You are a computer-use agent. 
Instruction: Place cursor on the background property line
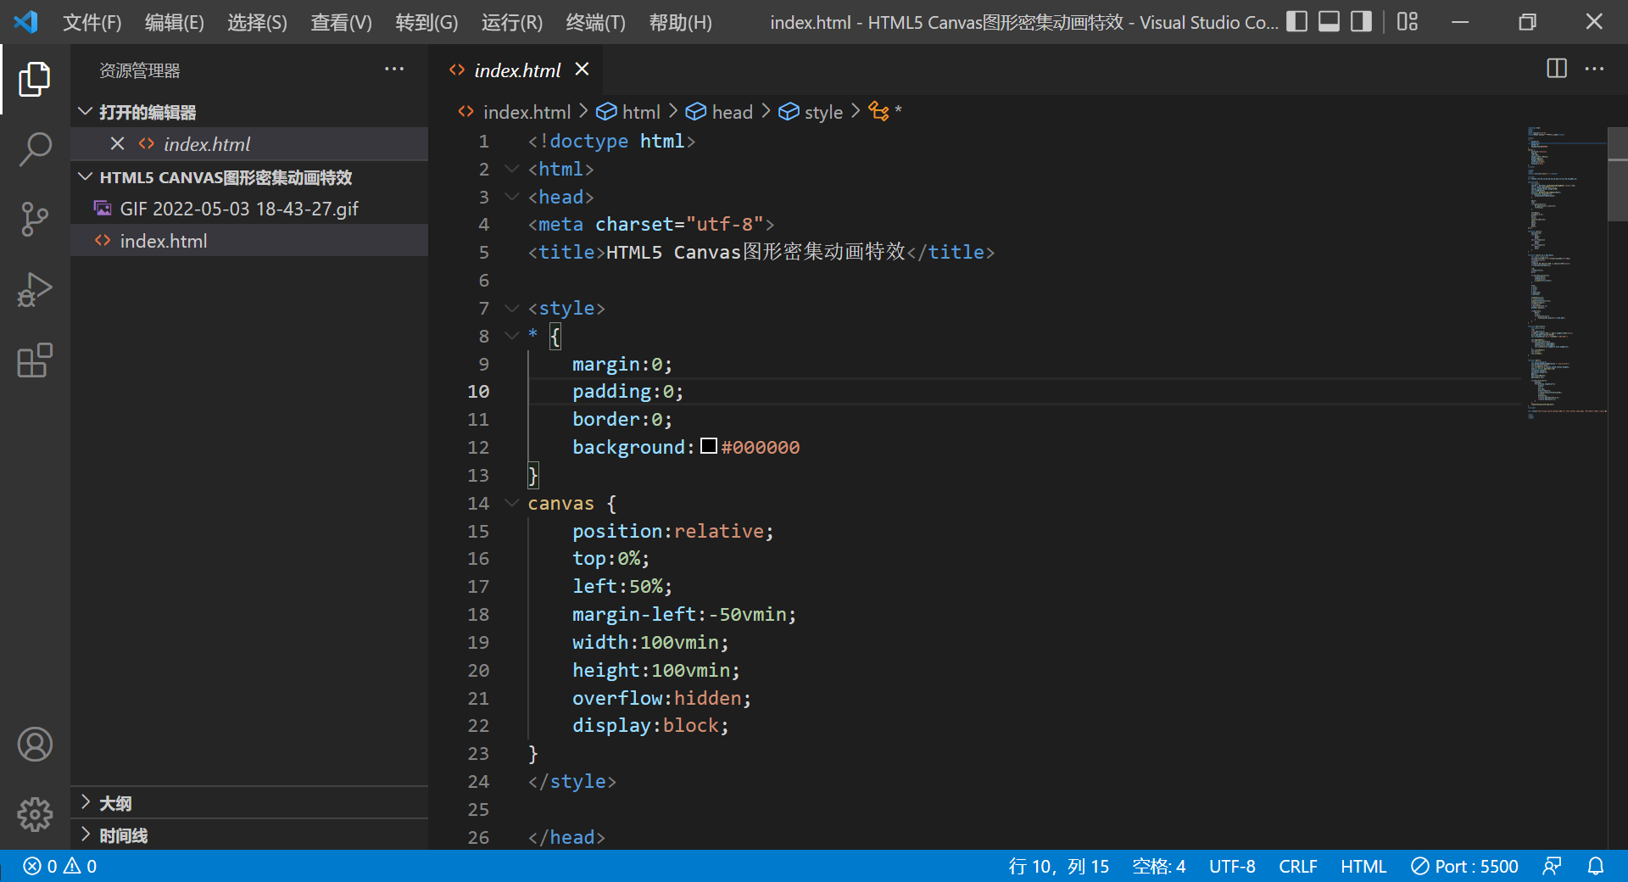click(685, 447)
